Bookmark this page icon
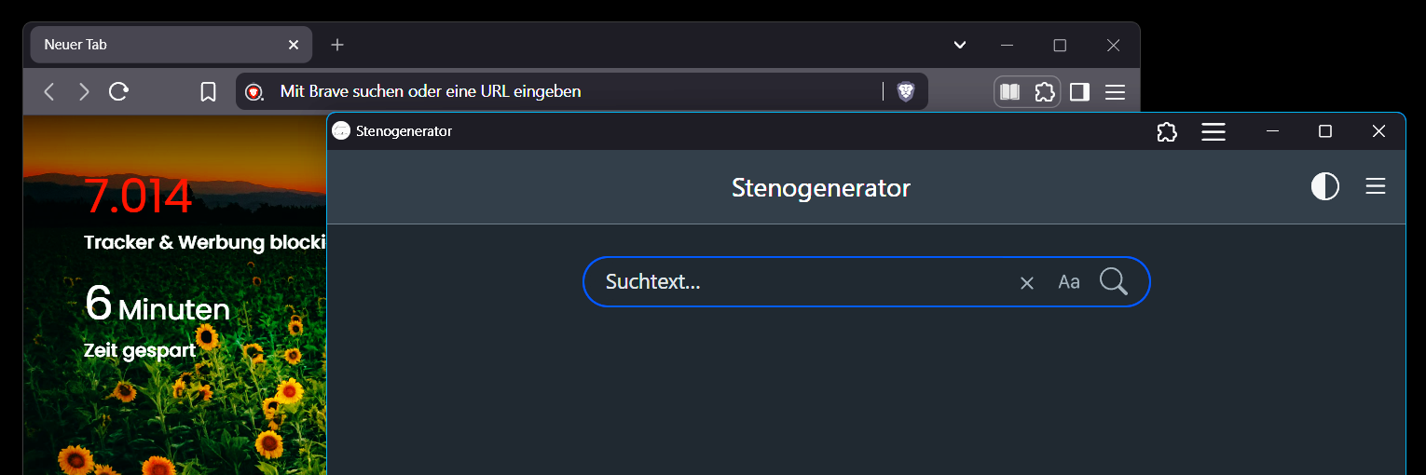 [208, 91]
